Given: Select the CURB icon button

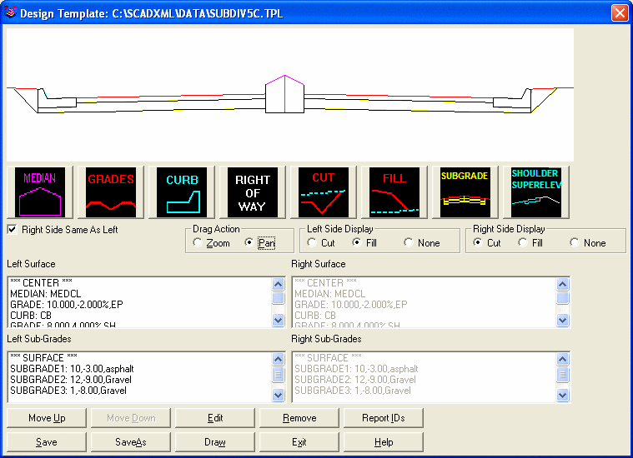Looking at the screenshot, I should coord(182,192).
